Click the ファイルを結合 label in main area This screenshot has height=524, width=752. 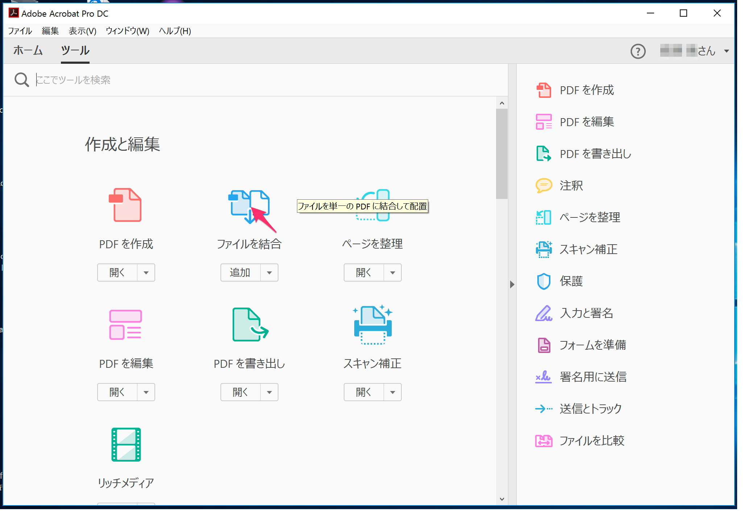[249, 244]
